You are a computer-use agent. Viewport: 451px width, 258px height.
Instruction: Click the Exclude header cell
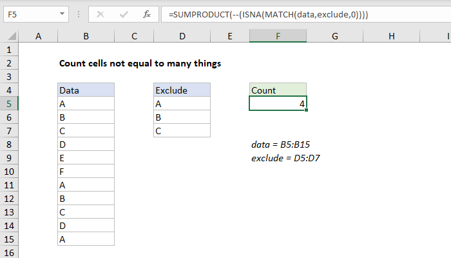182,90
